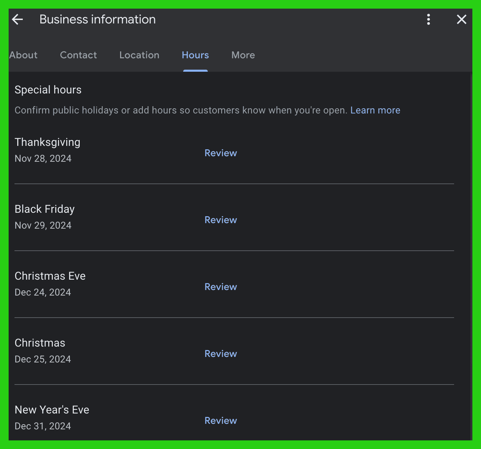Viewport: 481px width, 449px height.
Task: Select the Thanksgiving special hours row
Action: [47, 142]
